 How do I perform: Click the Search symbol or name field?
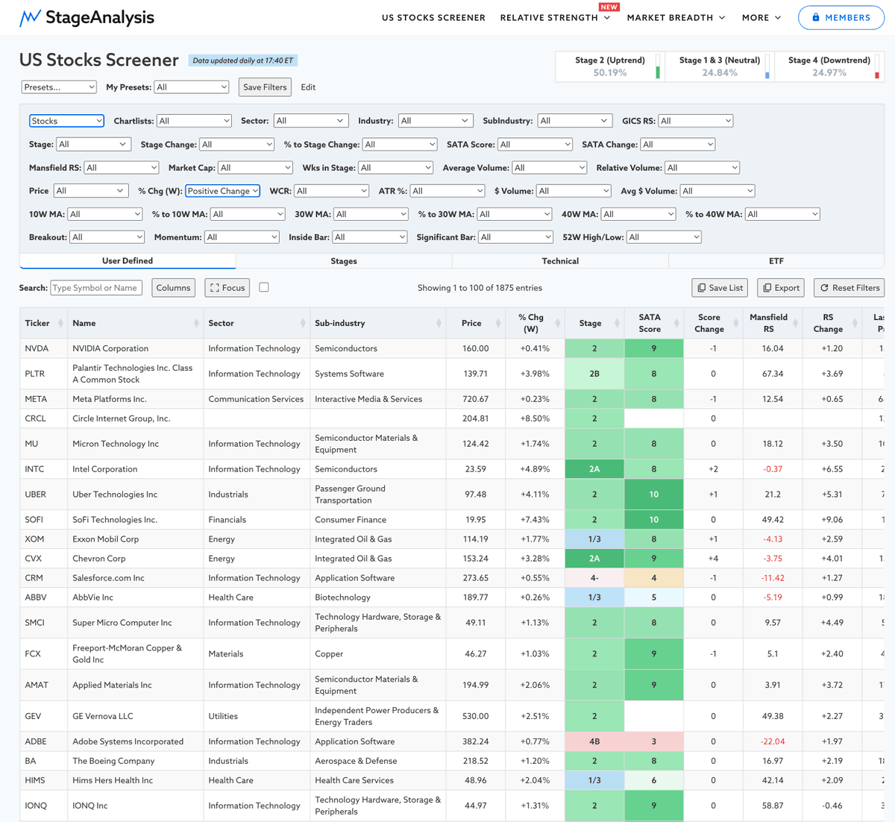pos(96,288)
